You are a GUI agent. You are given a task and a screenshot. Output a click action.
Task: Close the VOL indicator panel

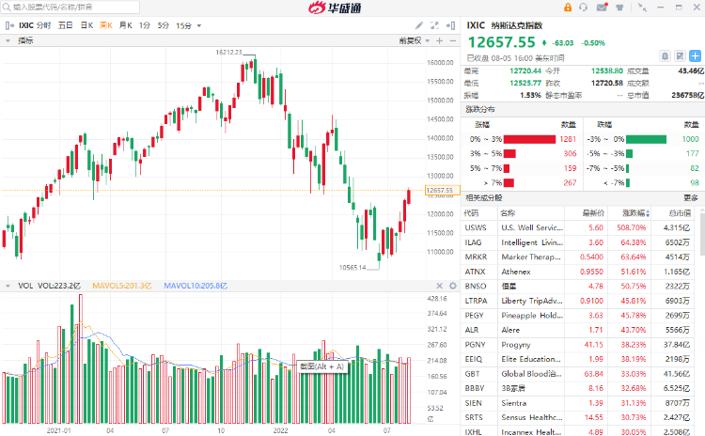(440, 286)
